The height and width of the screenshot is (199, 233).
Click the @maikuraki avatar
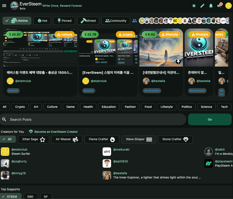(x=107, y=151)
